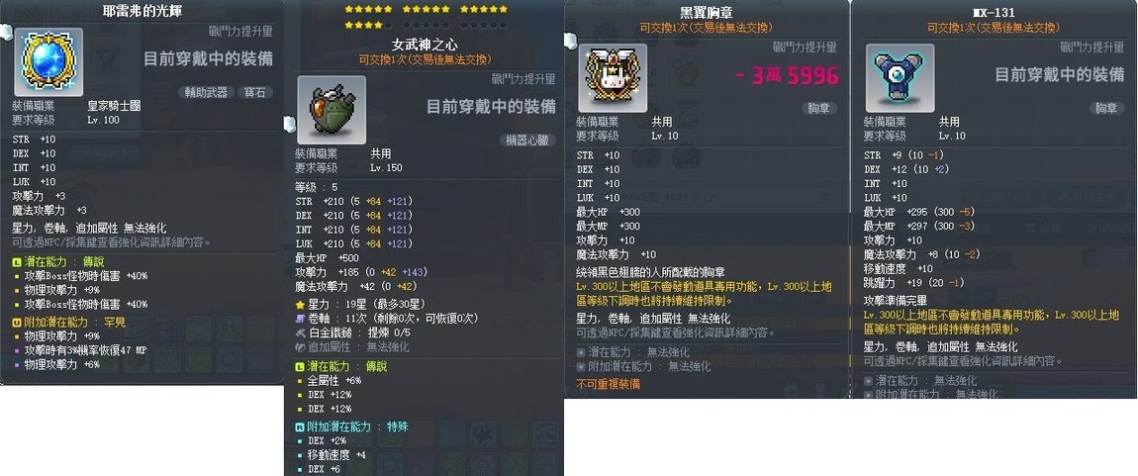Click the hammer icon beside 白金鐵鎚

[x=301, y=333]
